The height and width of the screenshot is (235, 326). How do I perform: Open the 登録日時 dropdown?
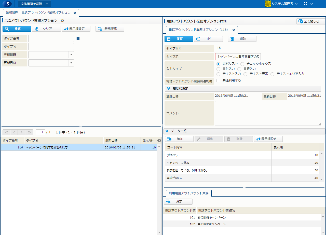[71, 55]
